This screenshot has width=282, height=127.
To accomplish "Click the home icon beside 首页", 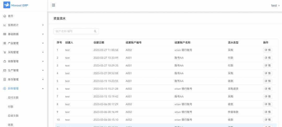I will point(5,16).
